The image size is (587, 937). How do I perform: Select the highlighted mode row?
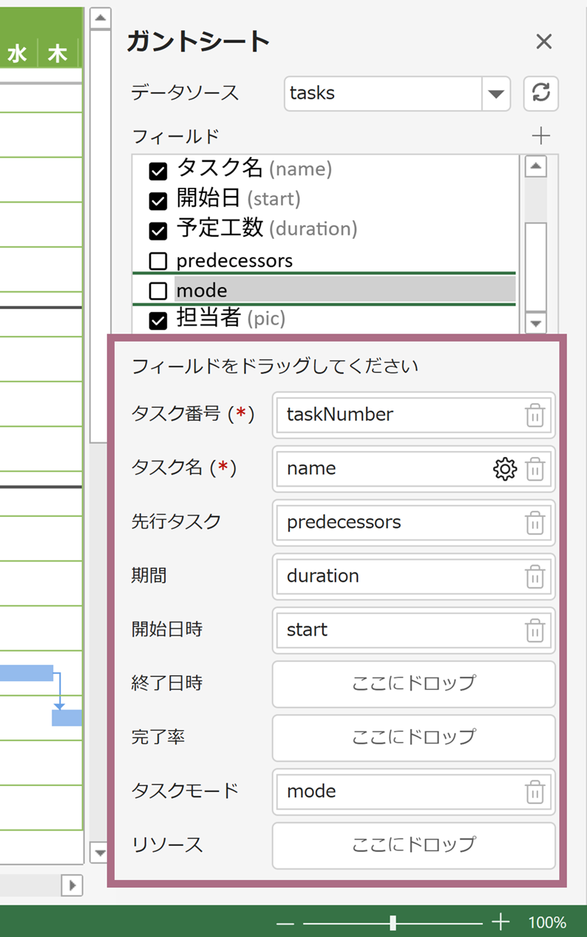(325, 289)
